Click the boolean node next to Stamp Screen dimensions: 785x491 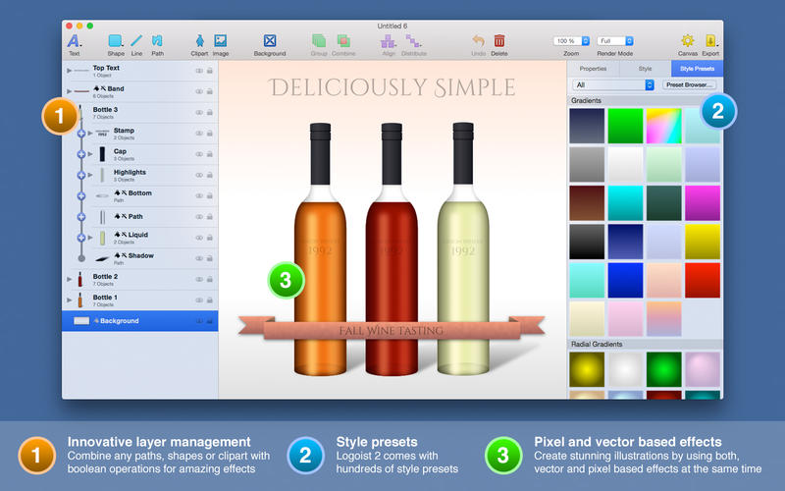coord(81,134)
